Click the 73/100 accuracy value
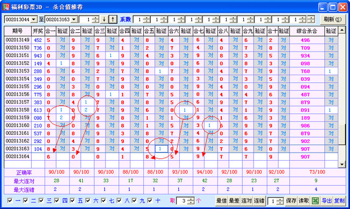 click(x=317, y=172)
